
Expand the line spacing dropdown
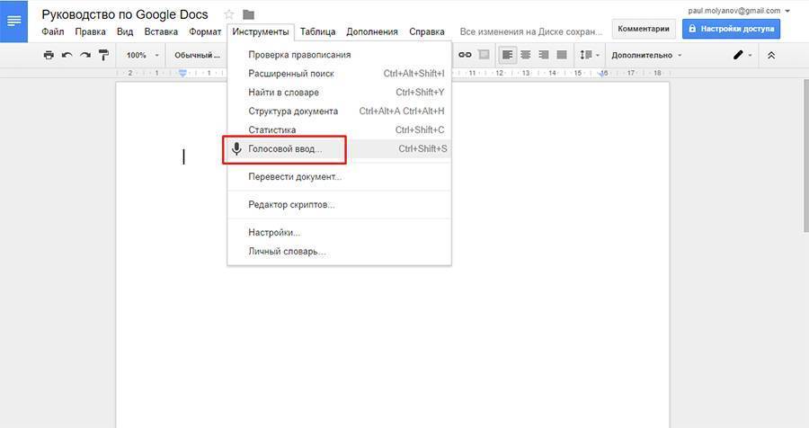coord(590,55)
